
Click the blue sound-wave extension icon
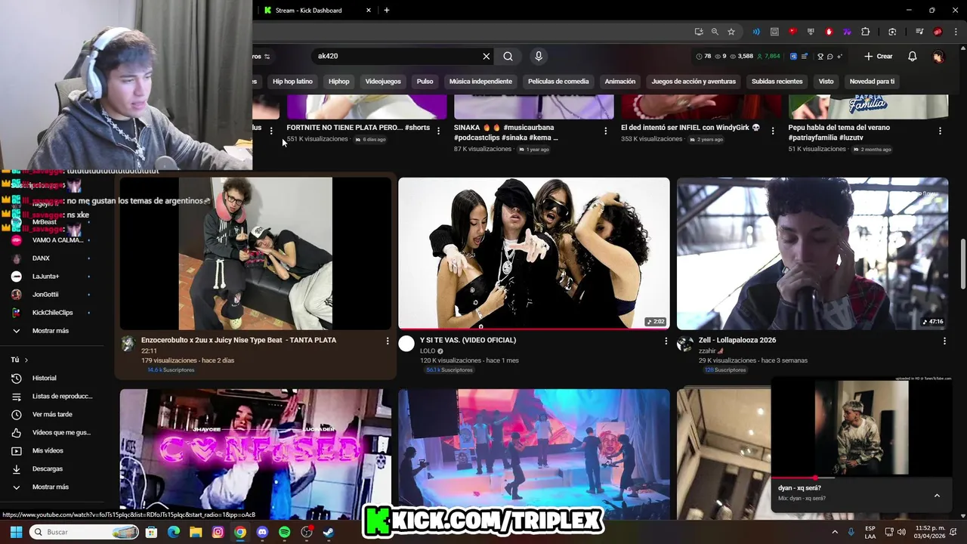(756, 32)
